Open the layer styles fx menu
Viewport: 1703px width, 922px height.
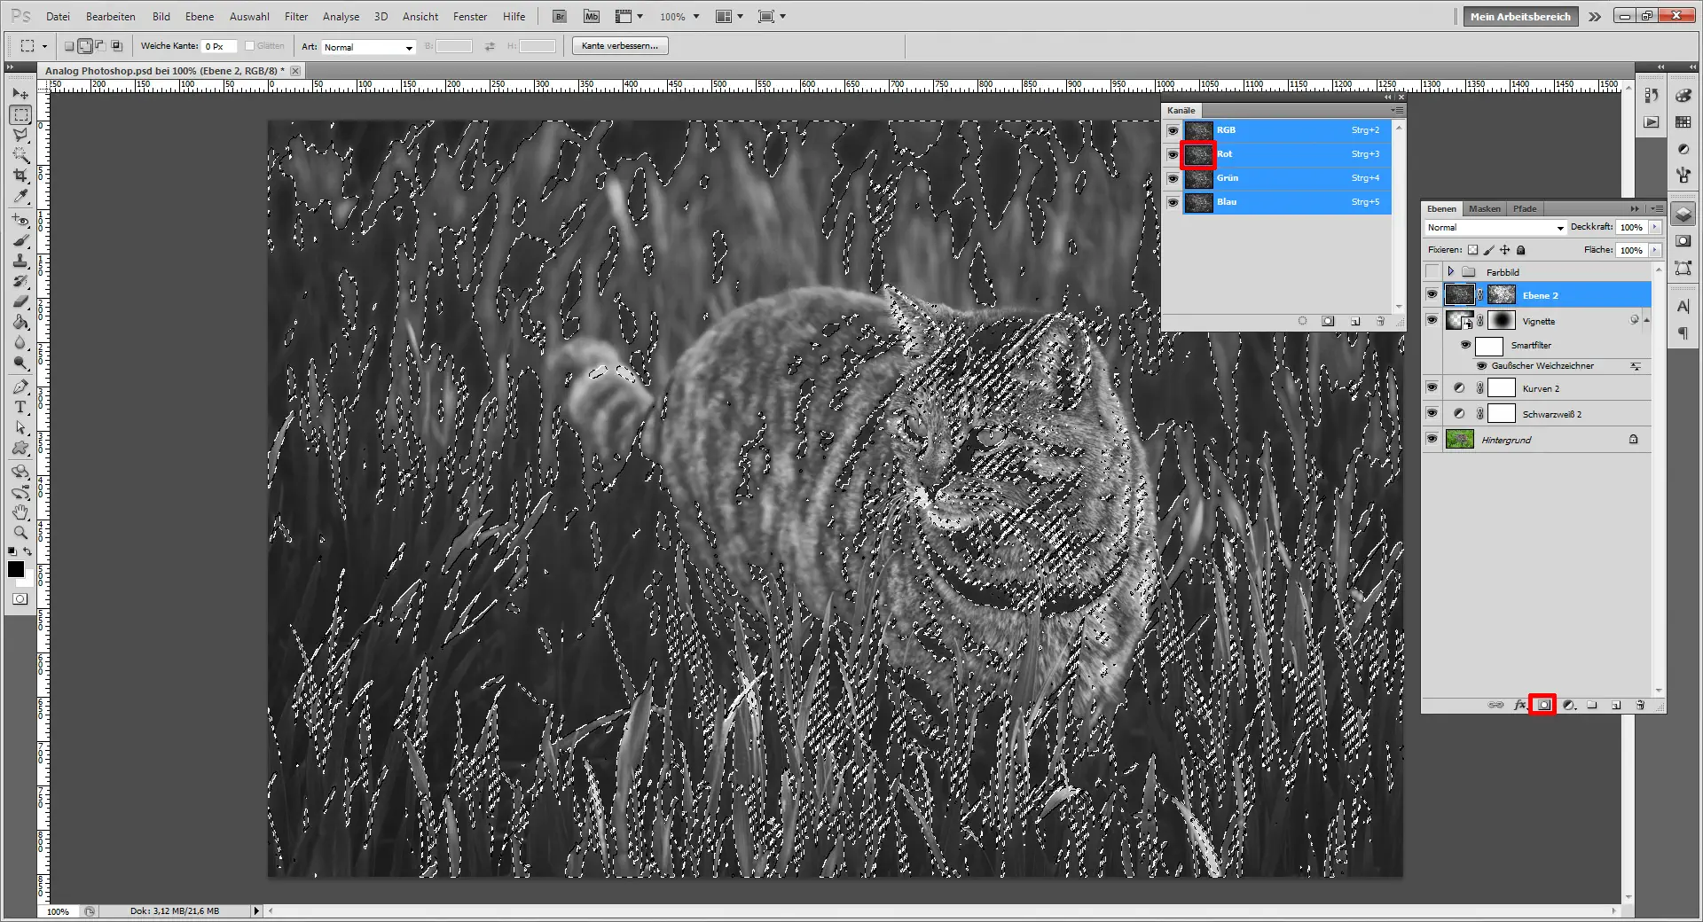pyautogui.click(x=1520, y=705)
